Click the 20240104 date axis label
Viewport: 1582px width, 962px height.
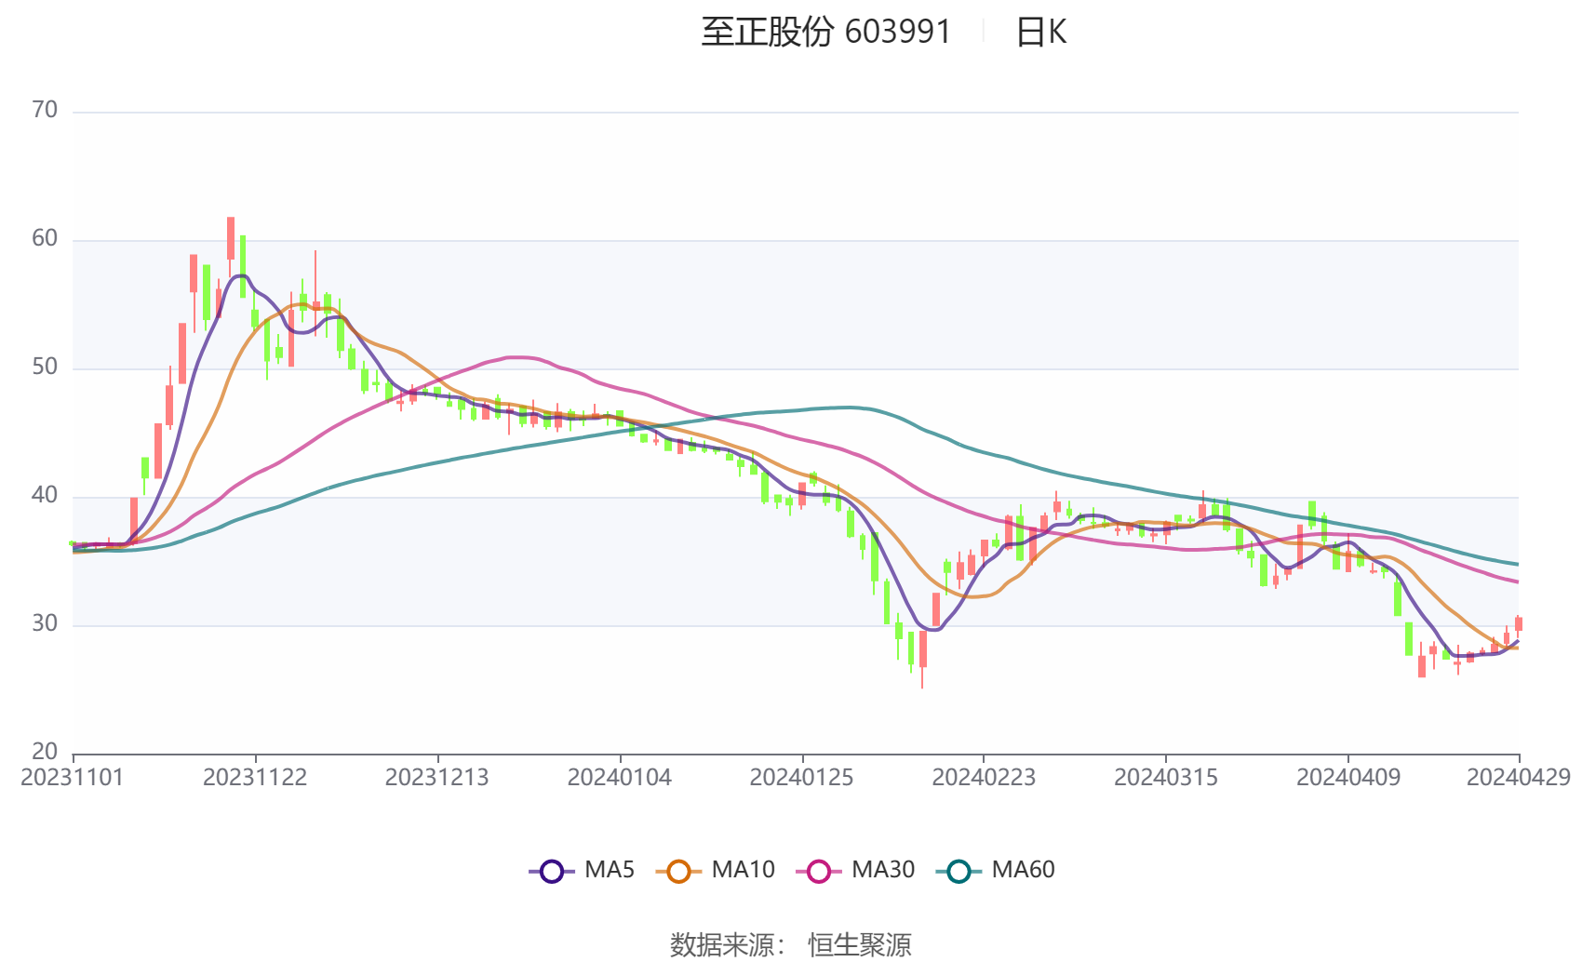620,778
